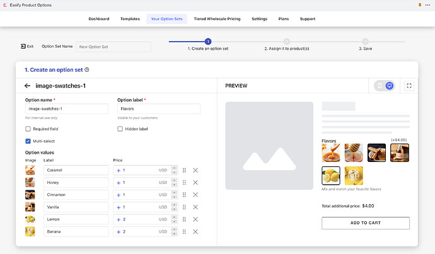Open the Support tab
Viewport: 435px width, 254px height.
[308, 19]
